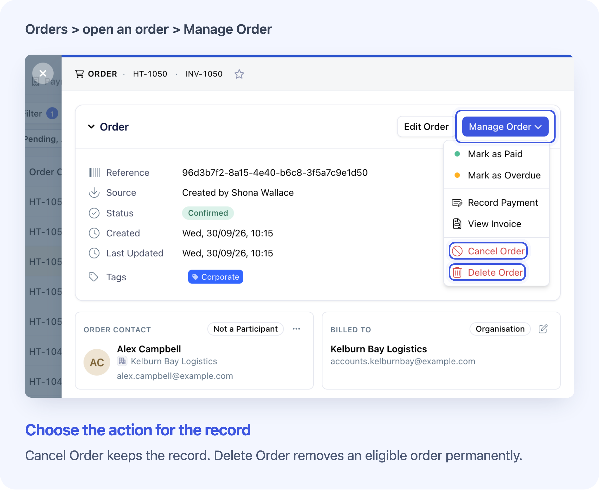Click the Cancel Order prohibited icon
Image resolution: width=599 pixels, height=490 pixels.
point(457,251)
